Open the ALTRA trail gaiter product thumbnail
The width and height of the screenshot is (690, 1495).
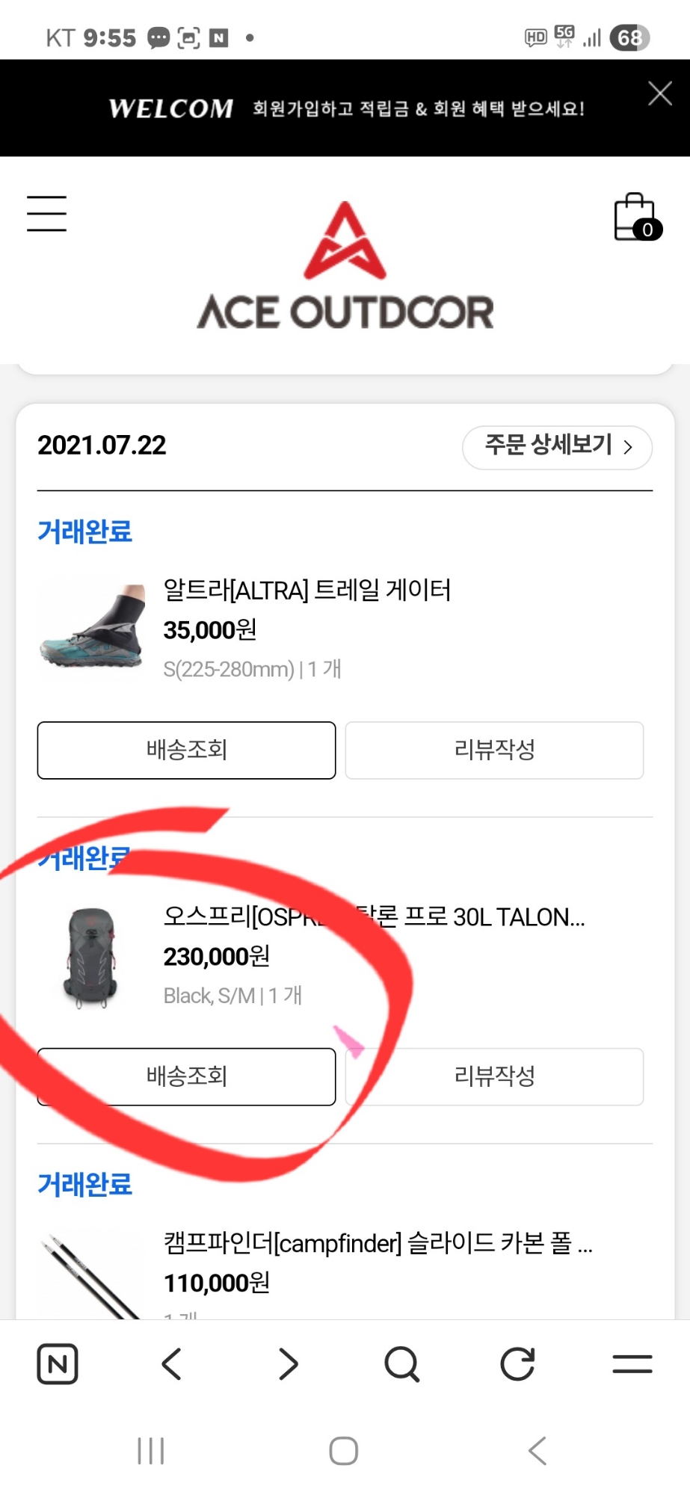click(x=92, y=626)
